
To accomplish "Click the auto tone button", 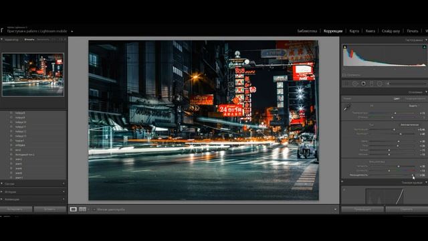I will pos(409,125).
